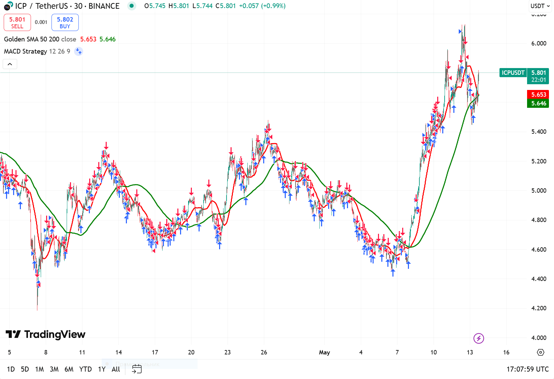Click the Golden SMA 50 200 indicator label

coord(40,39)
